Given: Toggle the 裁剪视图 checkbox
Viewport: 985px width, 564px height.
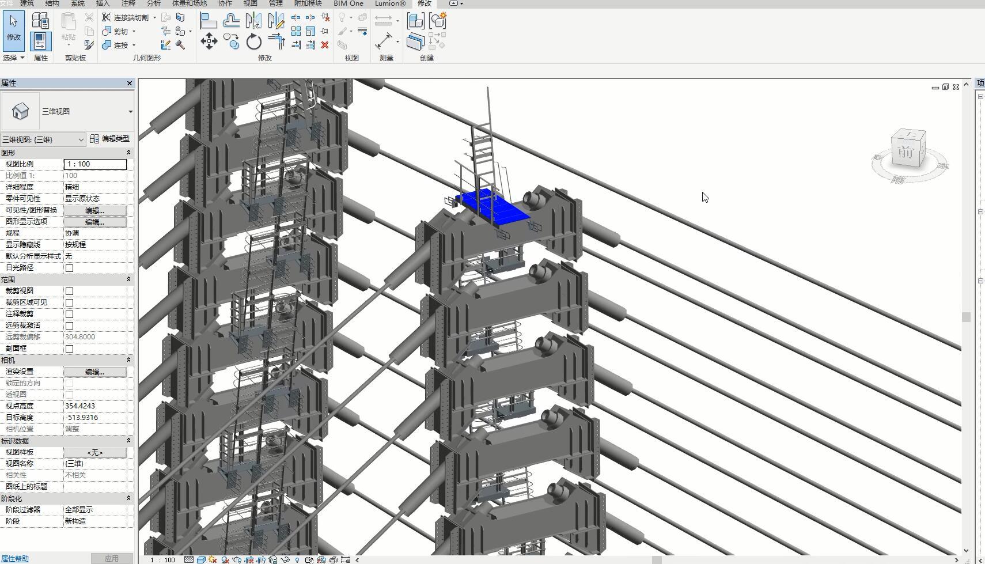Looking at the screenshot, I should 69,291.
